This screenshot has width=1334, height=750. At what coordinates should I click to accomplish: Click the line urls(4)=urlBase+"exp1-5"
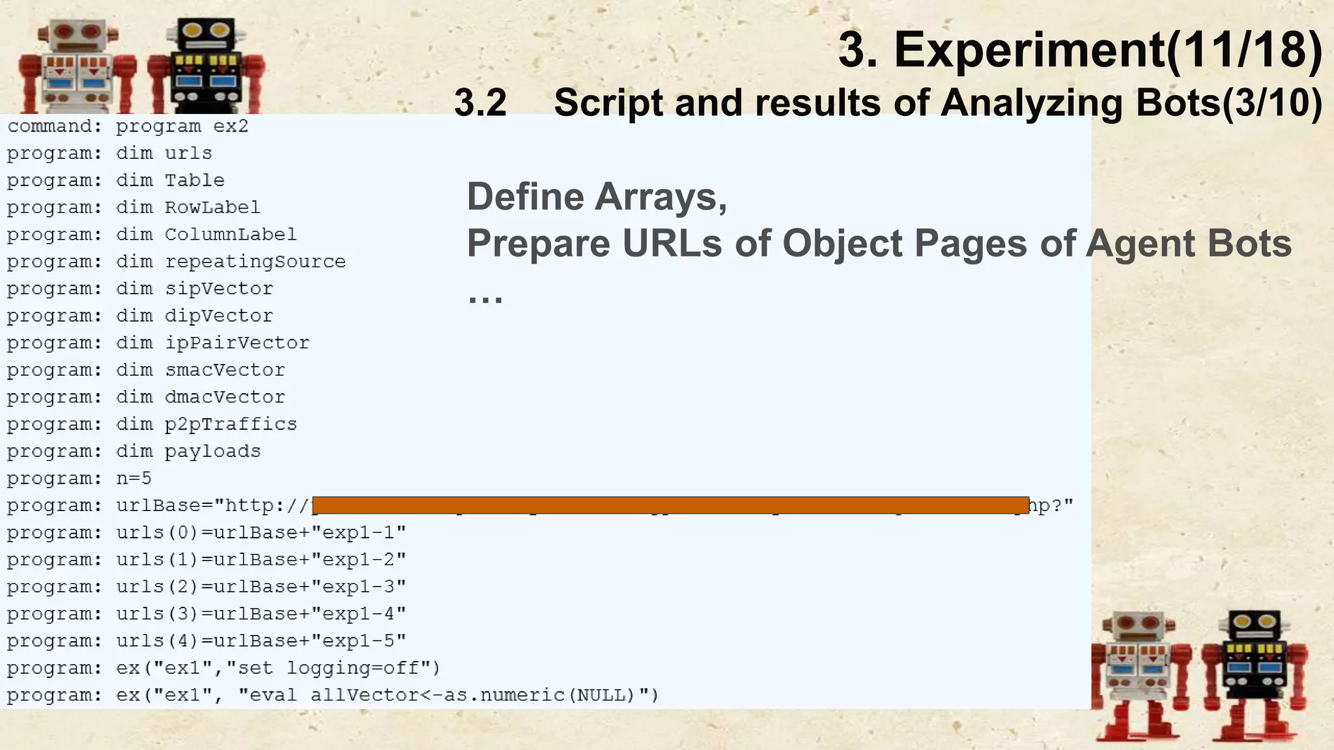click(206, 641)
